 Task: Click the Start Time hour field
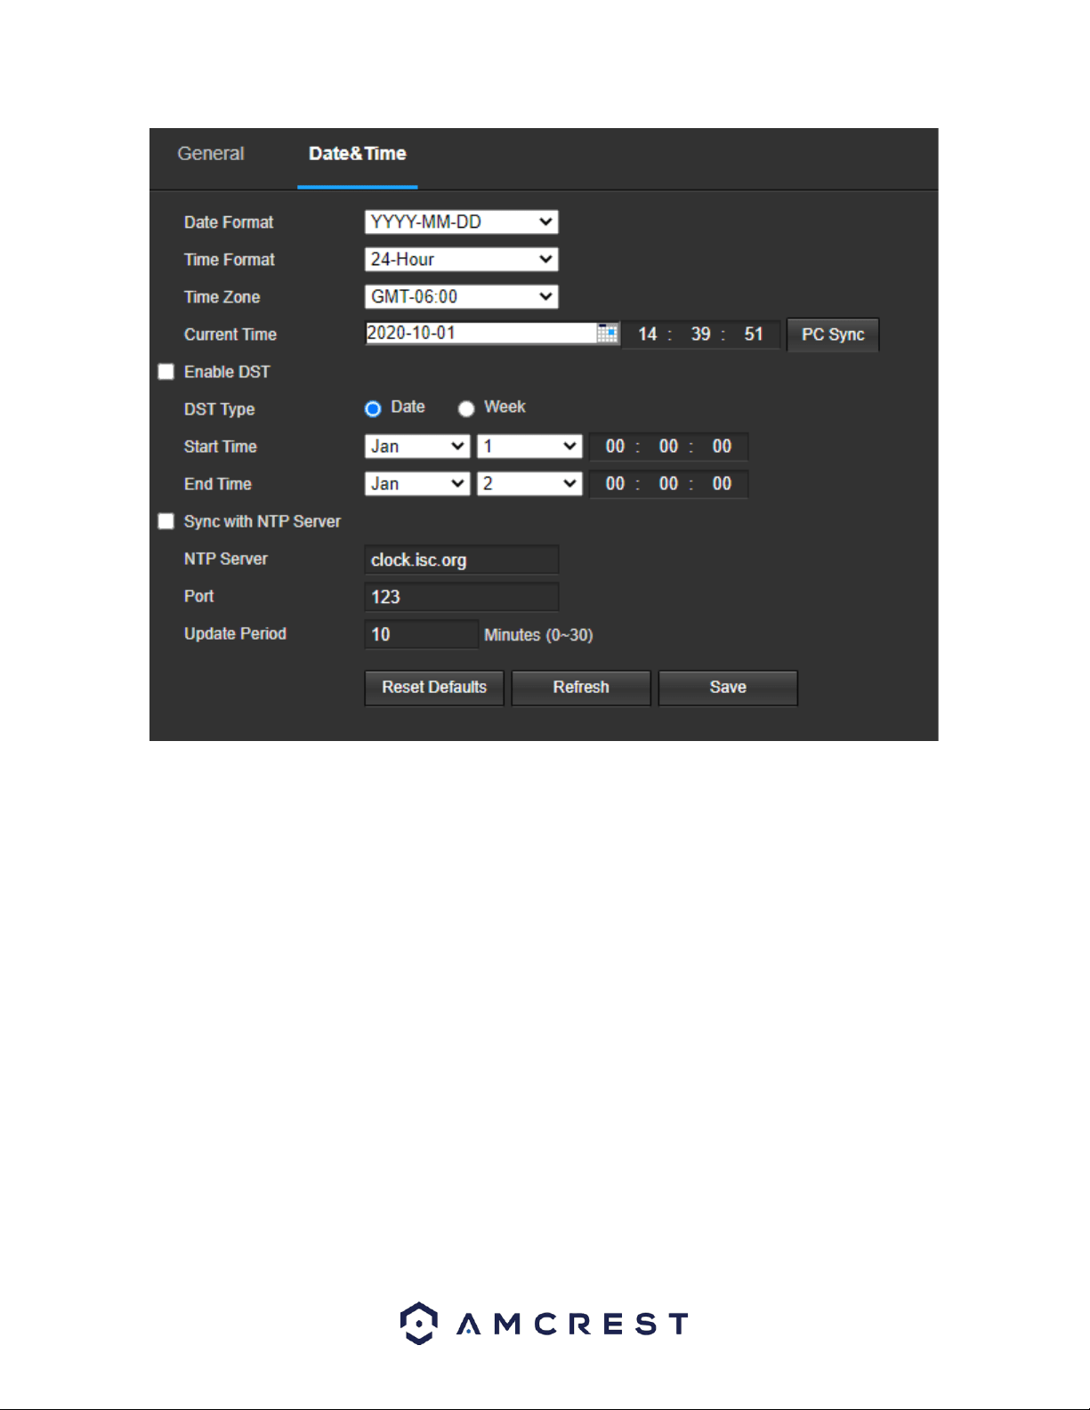615,447
